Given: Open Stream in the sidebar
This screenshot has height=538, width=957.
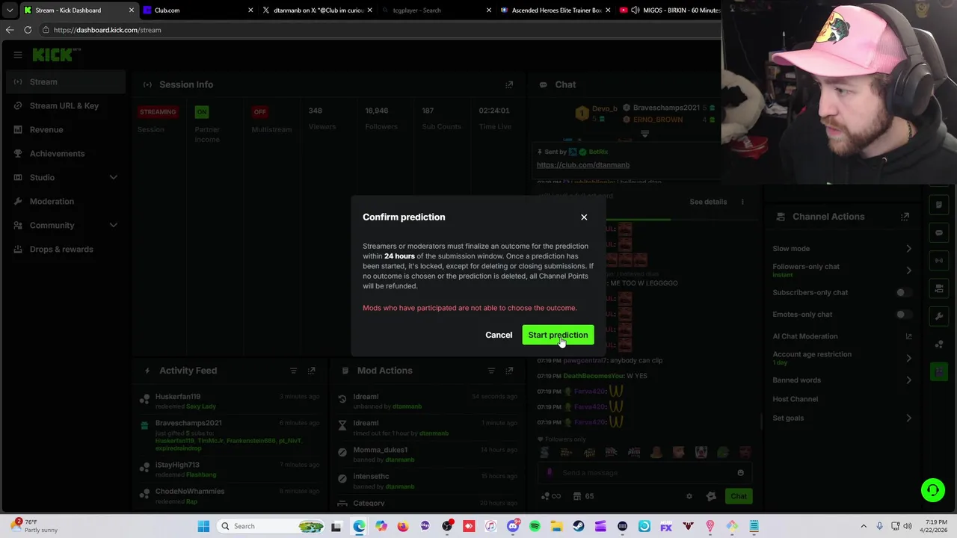Looking at the screenshot, I should pos(66,82).
